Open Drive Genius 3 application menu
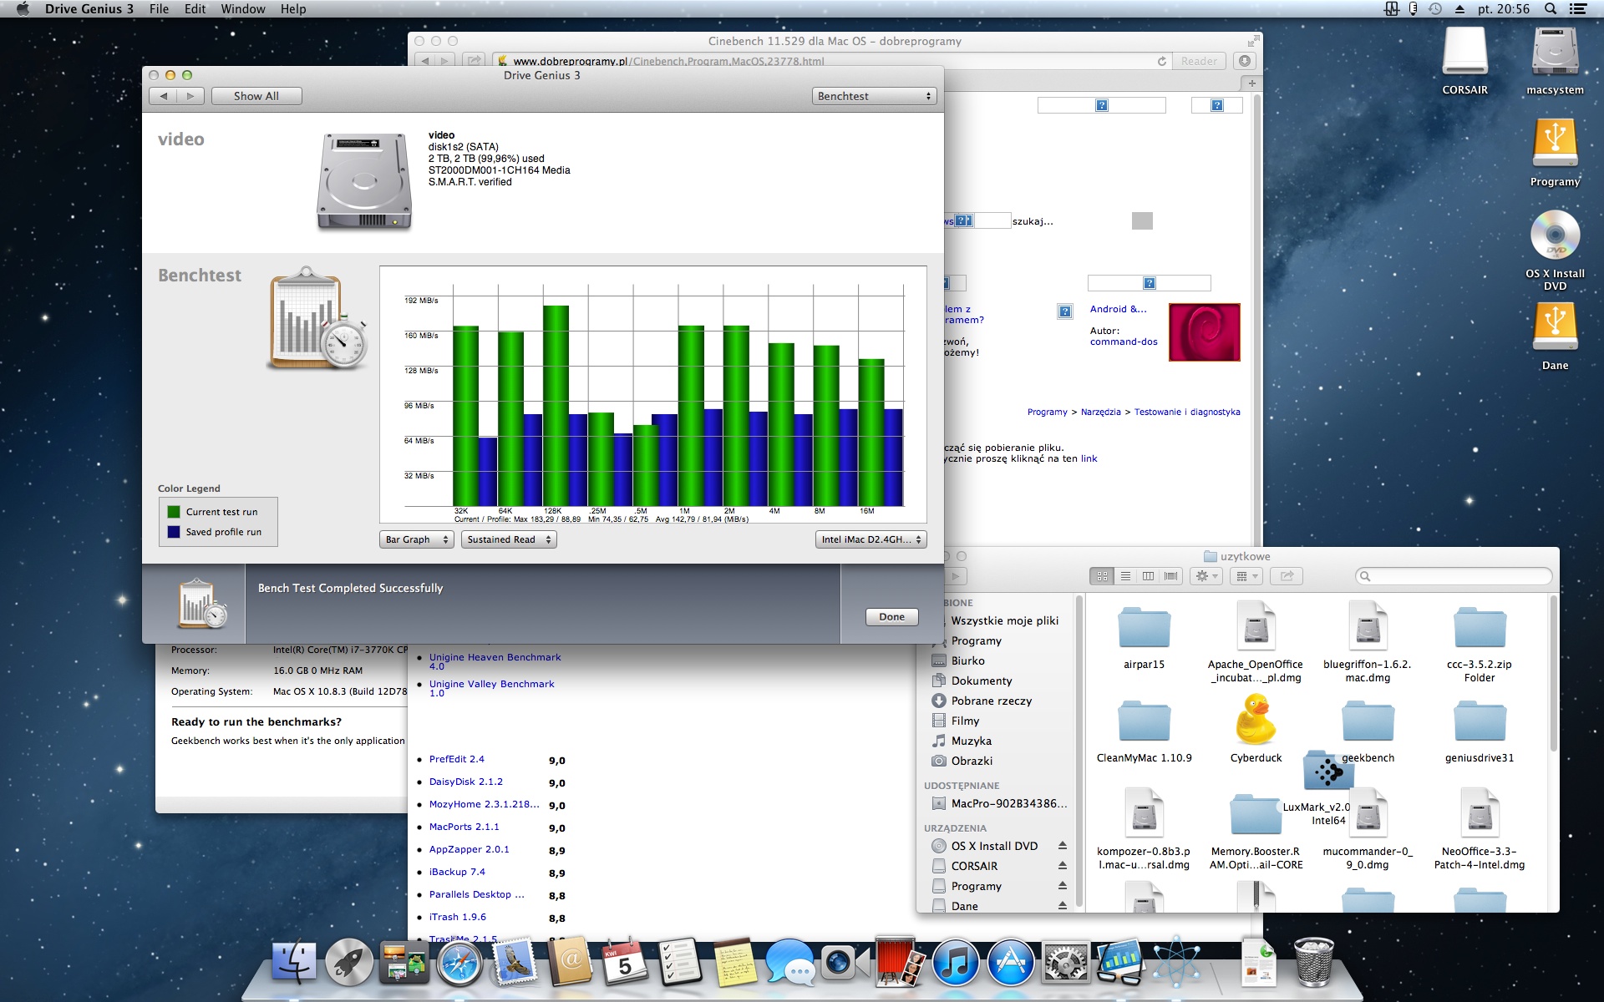The image size is (1604, 1002). tap(89, 9)
